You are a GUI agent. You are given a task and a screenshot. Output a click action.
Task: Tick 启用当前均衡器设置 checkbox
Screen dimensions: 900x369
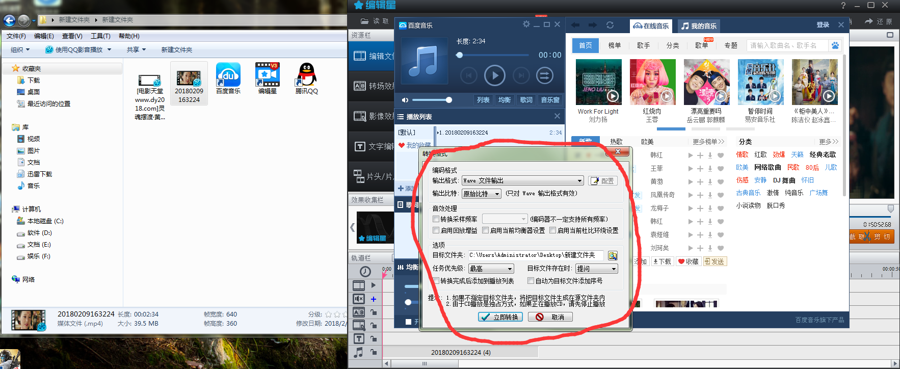click(x=486, y=230)
